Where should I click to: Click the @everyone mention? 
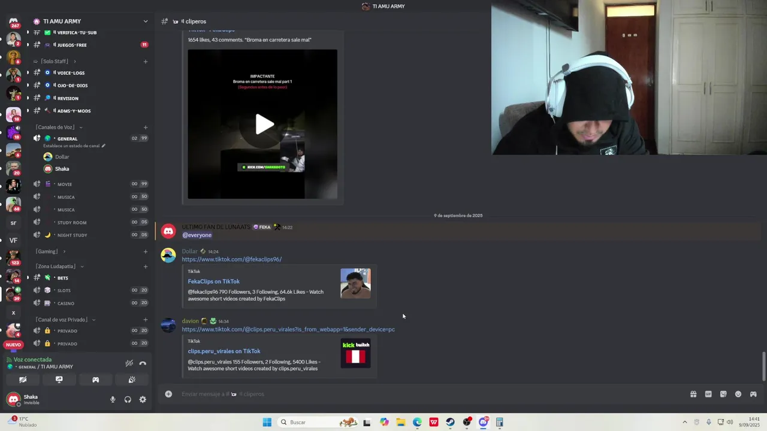point(197,235)
